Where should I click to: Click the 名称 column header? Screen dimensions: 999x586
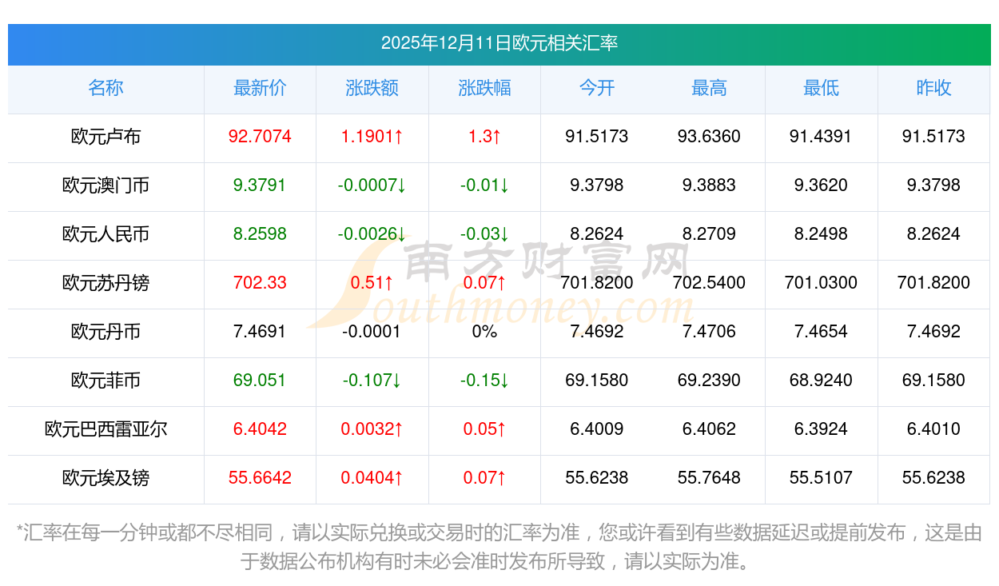coord(105,88)
